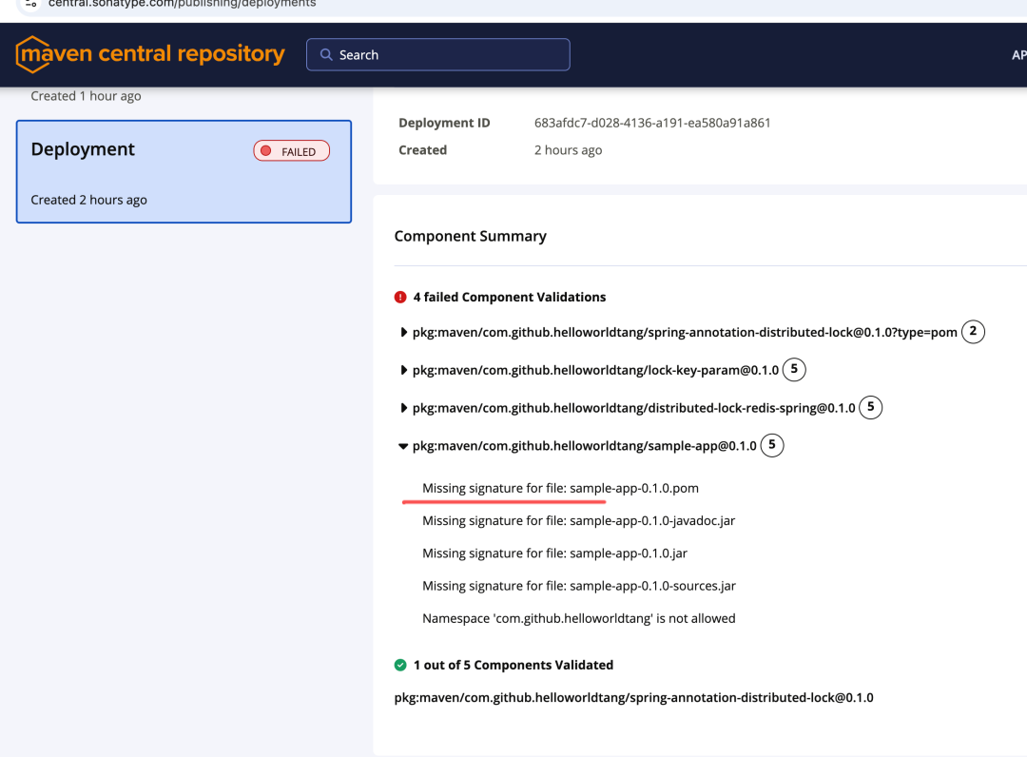Click the 'Component Summary' heading
This screenshot has height=757, width=1027.
tap(471, 237)
